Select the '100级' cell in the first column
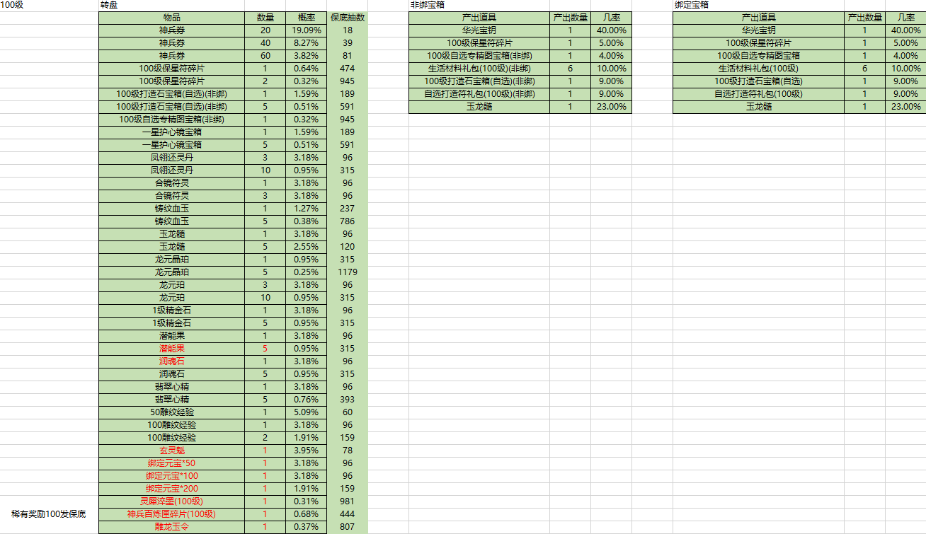926x534 pixels. point(49,5)
